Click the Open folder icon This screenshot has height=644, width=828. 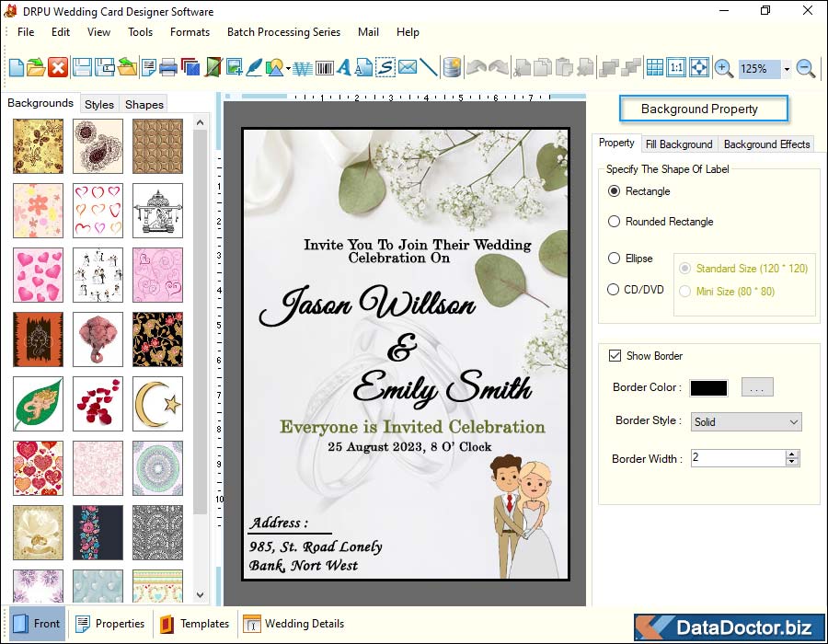(36, 68)
